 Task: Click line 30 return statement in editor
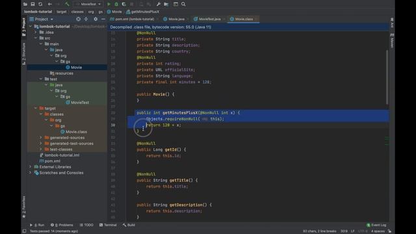(164, 125)
